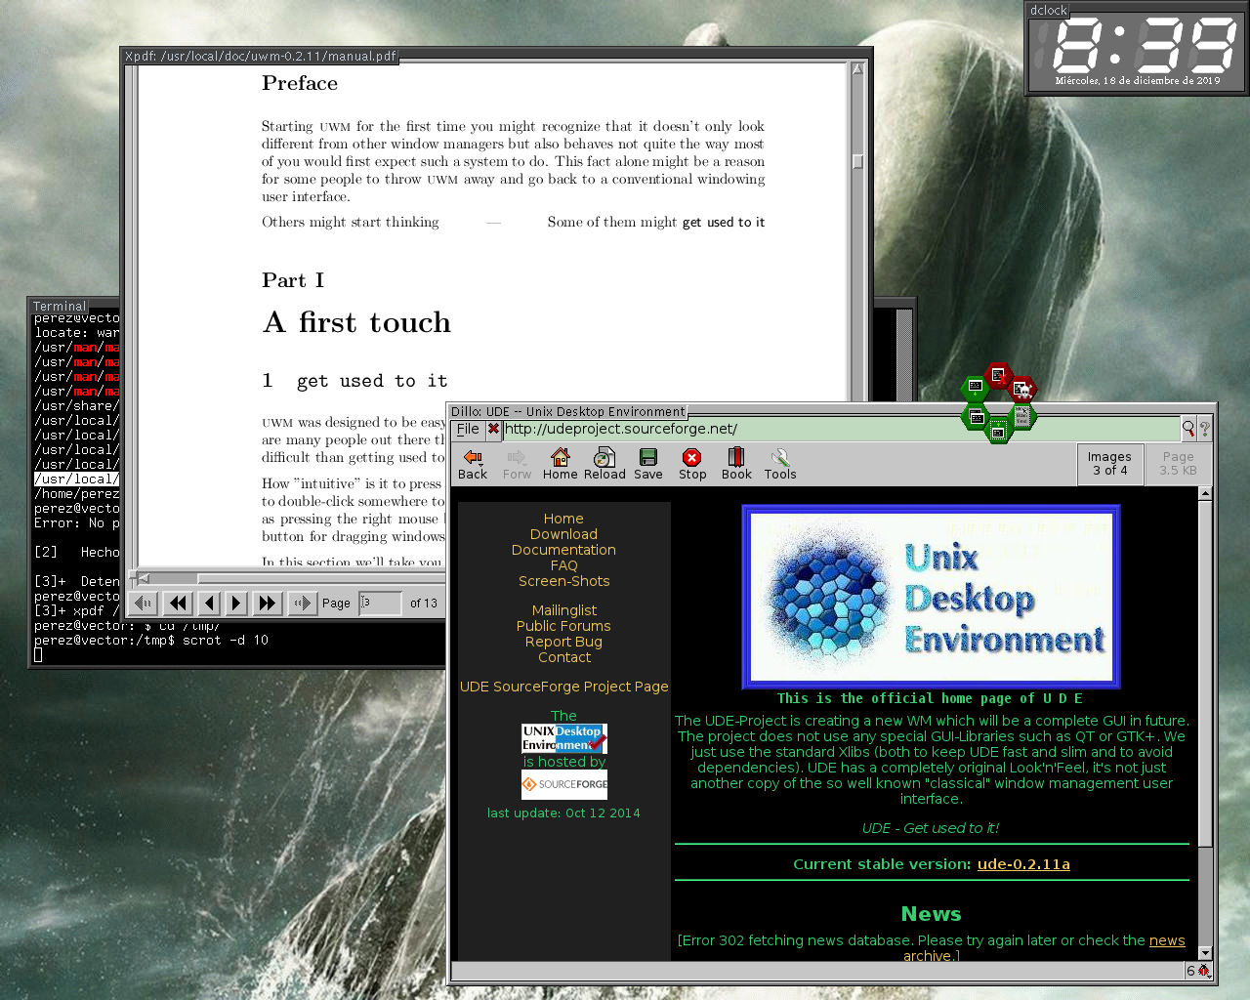Click the "Preface" heading in Xpdf

[300, 83]
